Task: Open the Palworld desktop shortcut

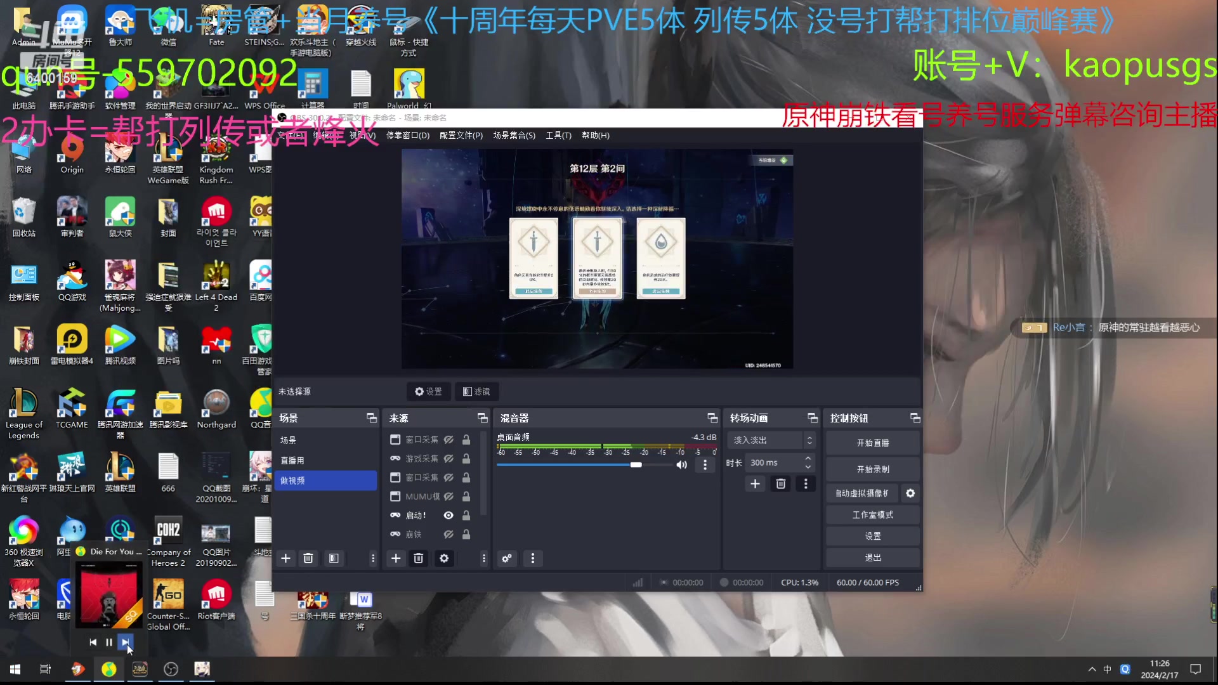Action: 409,89
